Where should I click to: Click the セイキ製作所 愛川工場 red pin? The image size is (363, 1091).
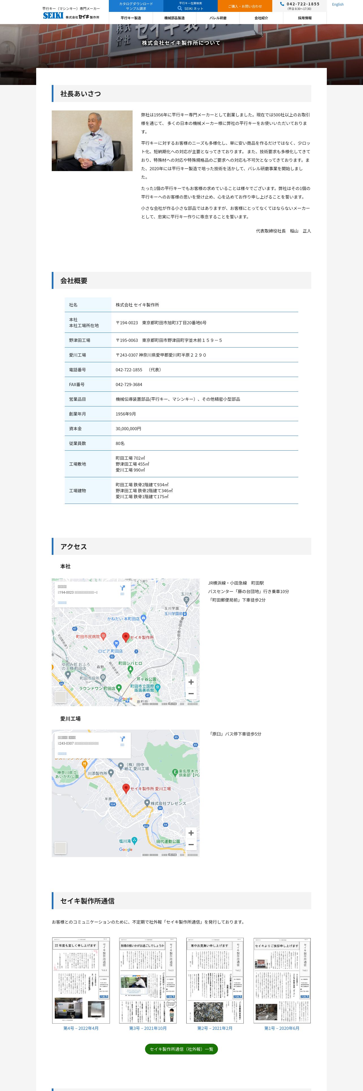point(126,788)
